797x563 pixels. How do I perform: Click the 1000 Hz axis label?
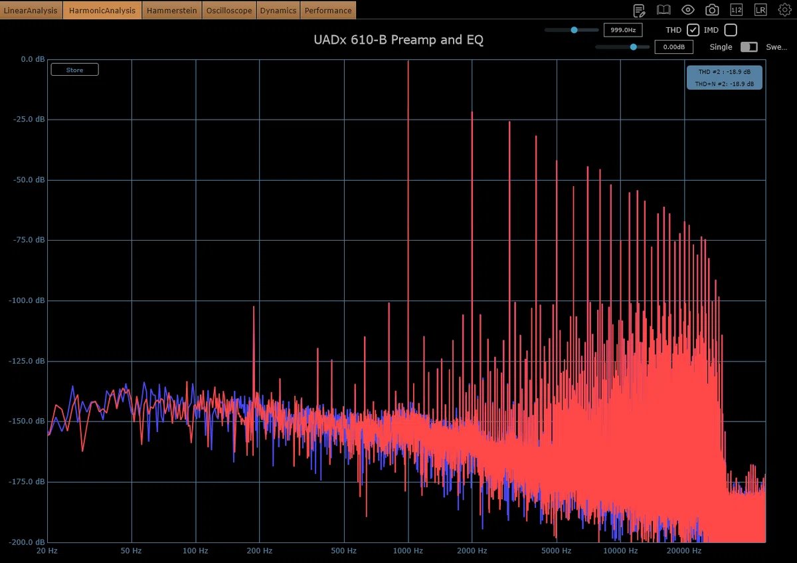click(x=408, y=551)
